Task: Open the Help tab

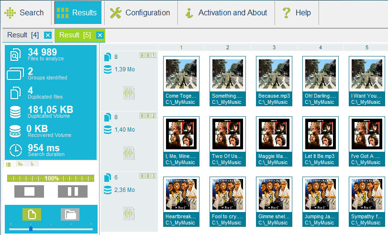Action: tap(297, 12)
